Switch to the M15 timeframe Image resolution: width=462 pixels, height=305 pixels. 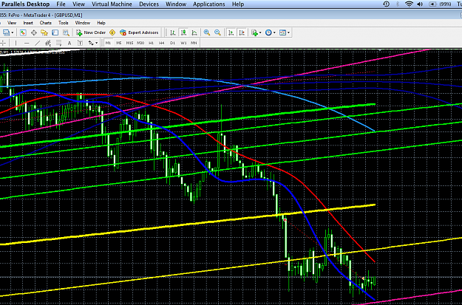point(129,43)
